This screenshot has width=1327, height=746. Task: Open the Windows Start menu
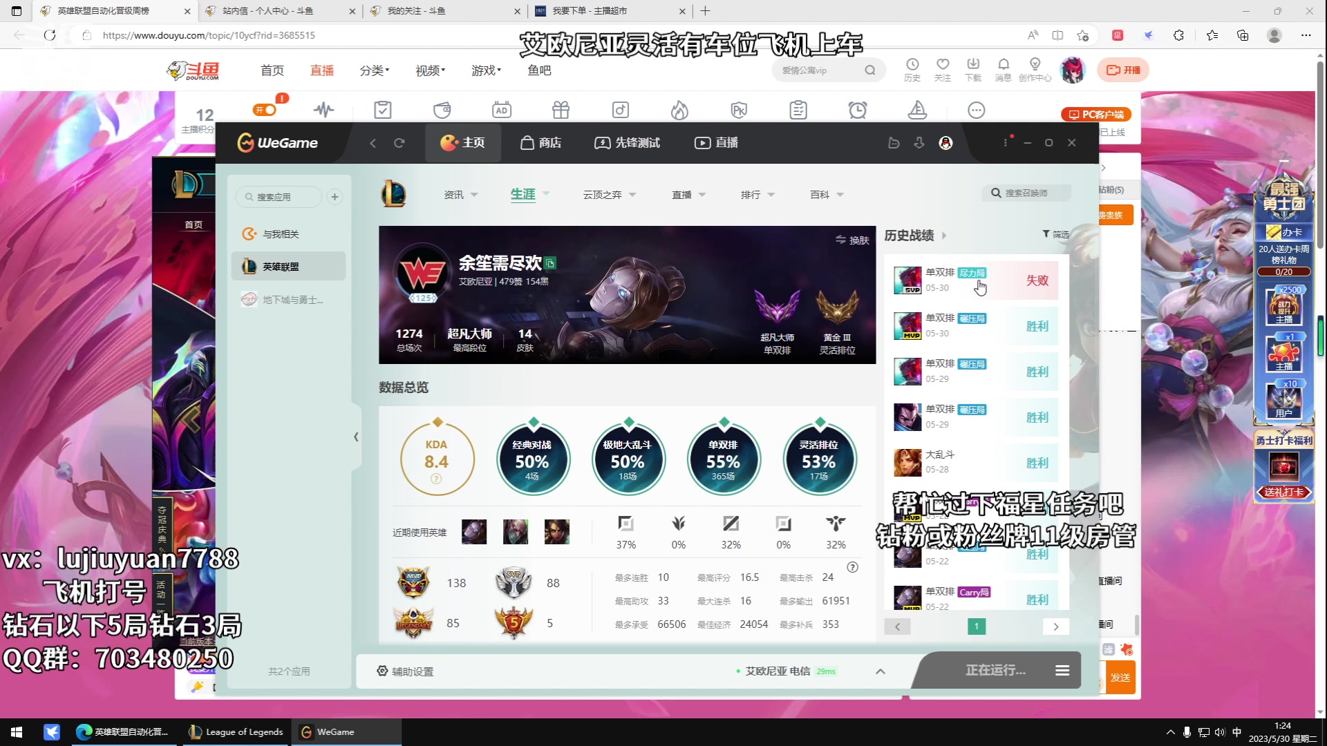17,732
